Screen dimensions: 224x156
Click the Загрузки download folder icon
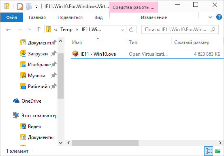click(x=23, y=53)
